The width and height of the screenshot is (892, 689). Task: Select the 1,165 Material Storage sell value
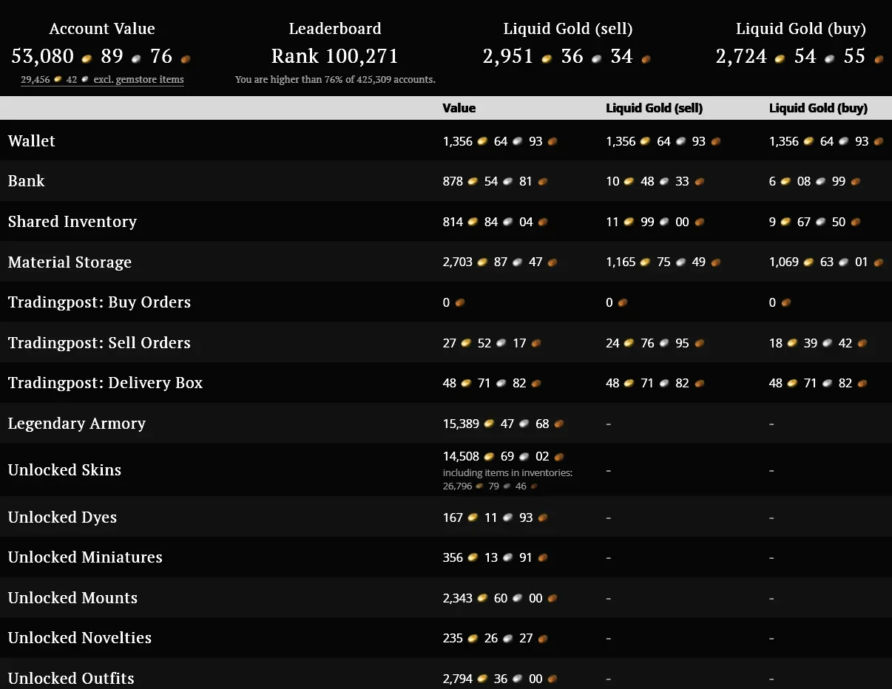point(621,262)
